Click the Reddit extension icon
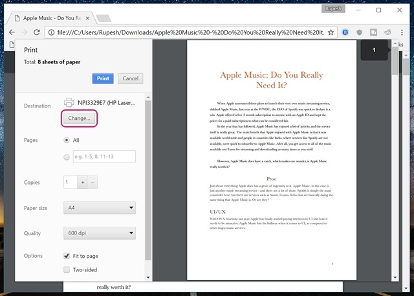The width and height of the screenshot is (414, 296). coord(387,31)
